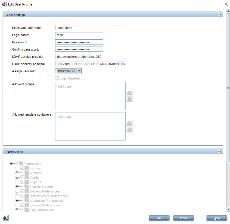This screenshot has width=230, height=224.
Task: Toggle the General Preferences permission checkbox
Action: tap(22, 191)
